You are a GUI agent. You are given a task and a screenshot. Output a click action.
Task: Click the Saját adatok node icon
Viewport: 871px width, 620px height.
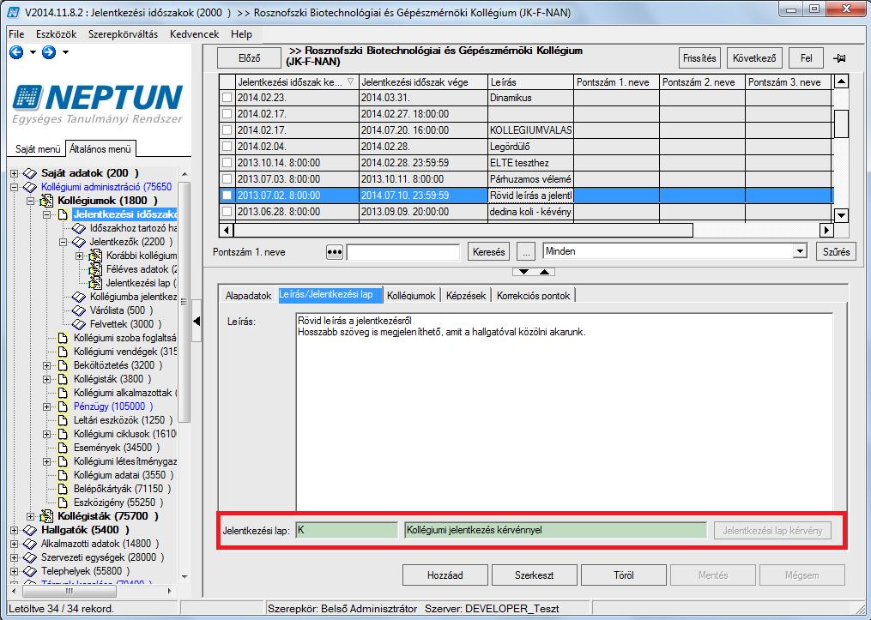(30, 173)
